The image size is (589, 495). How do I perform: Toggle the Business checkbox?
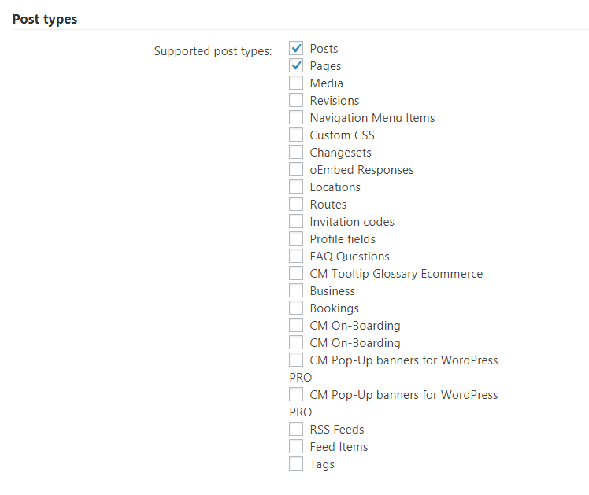point(296,291)
